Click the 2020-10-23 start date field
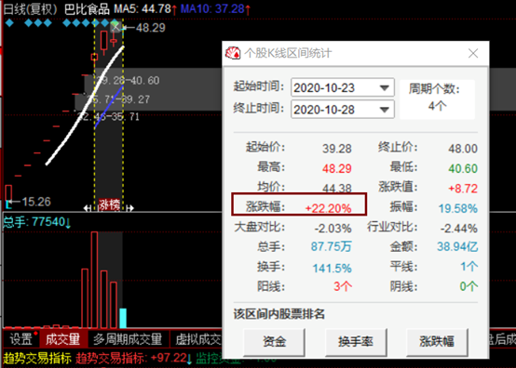This screenshot has height=368, width=516. coord(342,87)
